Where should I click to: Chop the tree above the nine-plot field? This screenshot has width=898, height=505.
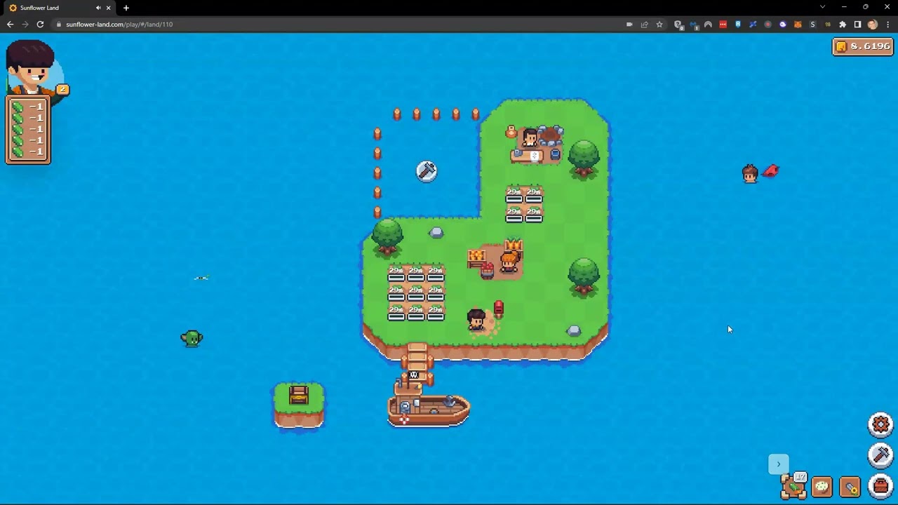coord(387,237)
